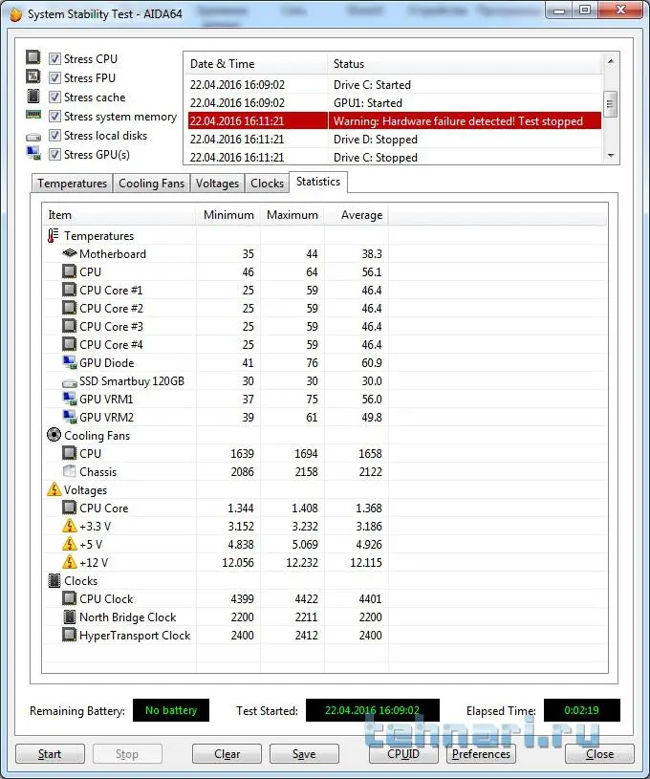The image size is (650, 779).
Task: Click the Close button at the bottom
Action: pyautogui.click(x=599, y=753)
